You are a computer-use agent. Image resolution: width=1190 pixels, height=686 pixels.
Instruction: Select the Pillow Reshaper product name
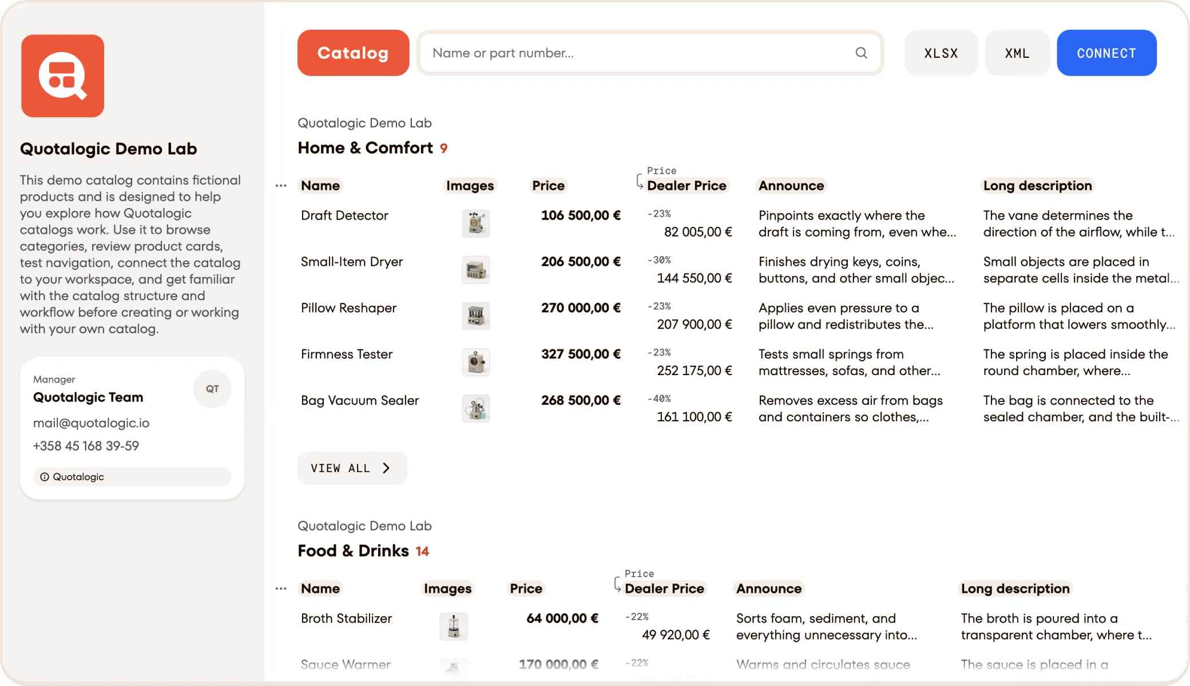(348, 308)
